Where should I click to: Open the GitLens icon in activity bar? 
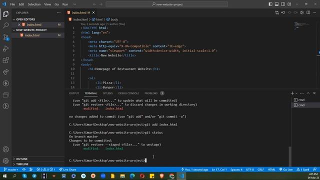(x=5, y=106)
